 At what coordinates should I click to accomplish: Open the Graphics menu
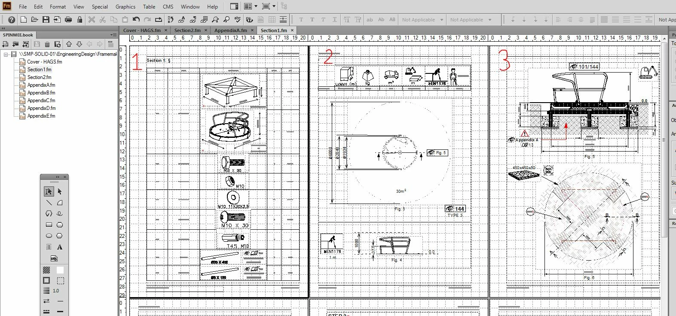tap(125, 6)
